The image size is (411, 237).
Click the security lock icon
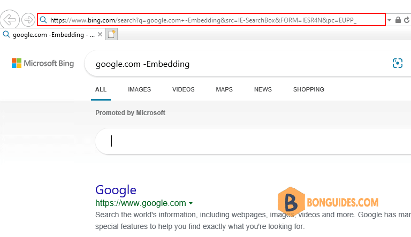pos(398,20)
